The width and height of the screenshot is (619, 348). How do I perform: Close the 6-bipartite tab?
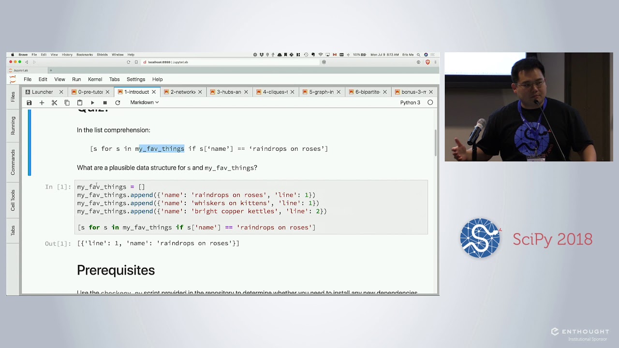tap(384, 92)
